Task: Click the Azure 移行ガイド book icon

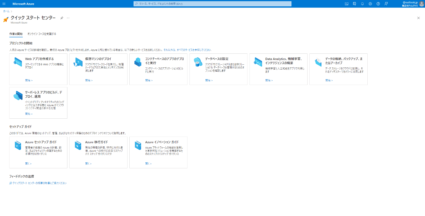Action: pos(78,145)
